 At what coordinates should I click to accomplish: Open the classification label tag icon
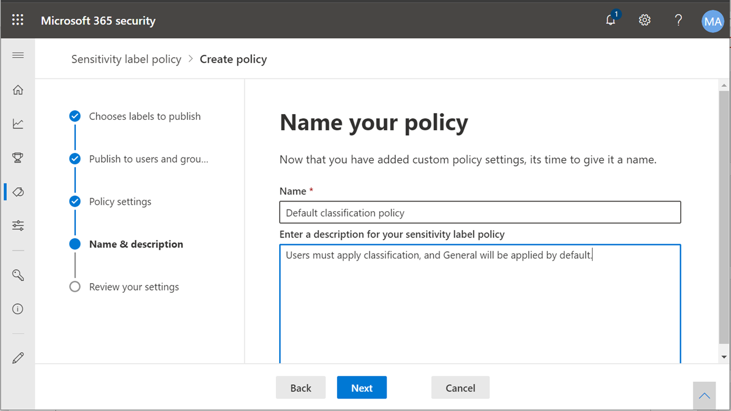[x=18, y=192]
